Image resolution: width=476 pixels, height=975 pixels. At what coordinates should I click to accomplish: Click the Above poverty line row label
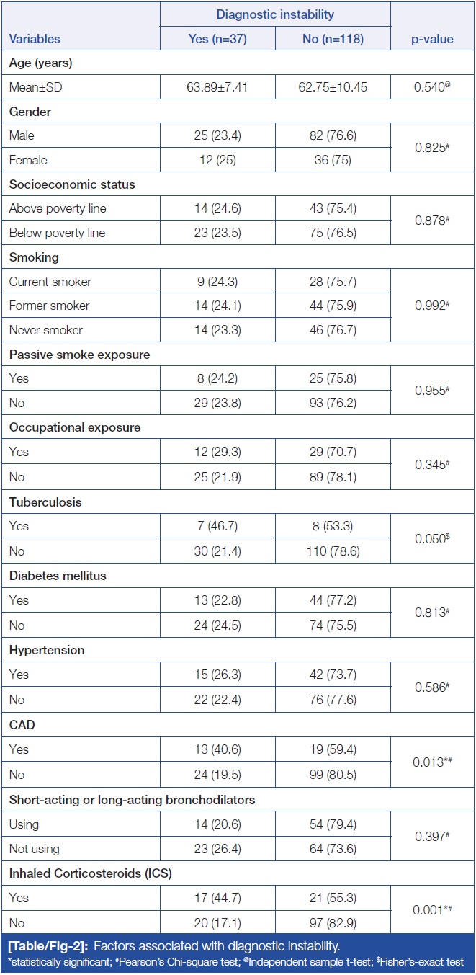point(58,208)
